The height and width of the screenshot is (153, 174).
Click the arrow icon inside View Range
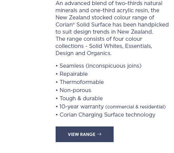point(99,134)
